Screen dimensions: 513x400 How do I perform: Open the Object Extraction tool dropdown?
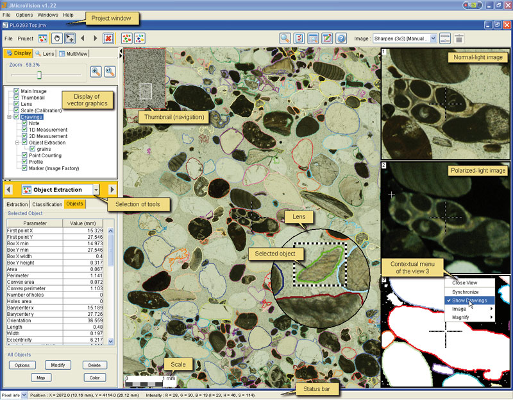pos(96,189)
